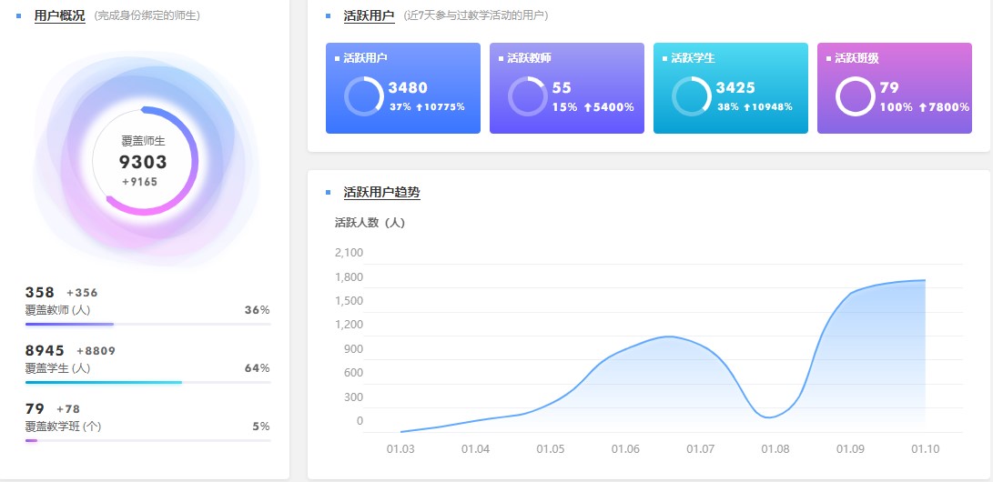This screenshot has height=482, width=993.
Task: Click the 活跃教师 donut progress ring
Action: [527, 96]
